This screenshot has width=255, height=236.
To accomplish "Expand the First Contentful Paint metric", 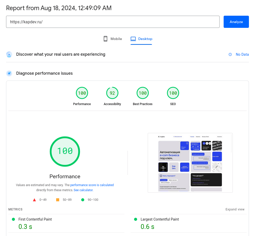I will [35, 219].
